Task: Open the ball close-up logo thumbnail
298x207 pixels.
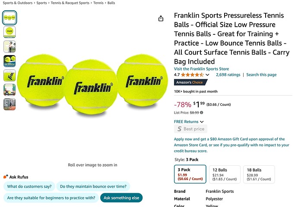Action: [10, 76]
